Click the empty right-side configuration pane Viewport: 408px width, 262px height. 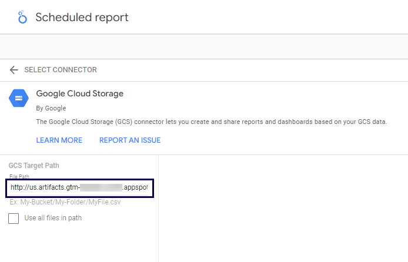[x=282, y=209]
